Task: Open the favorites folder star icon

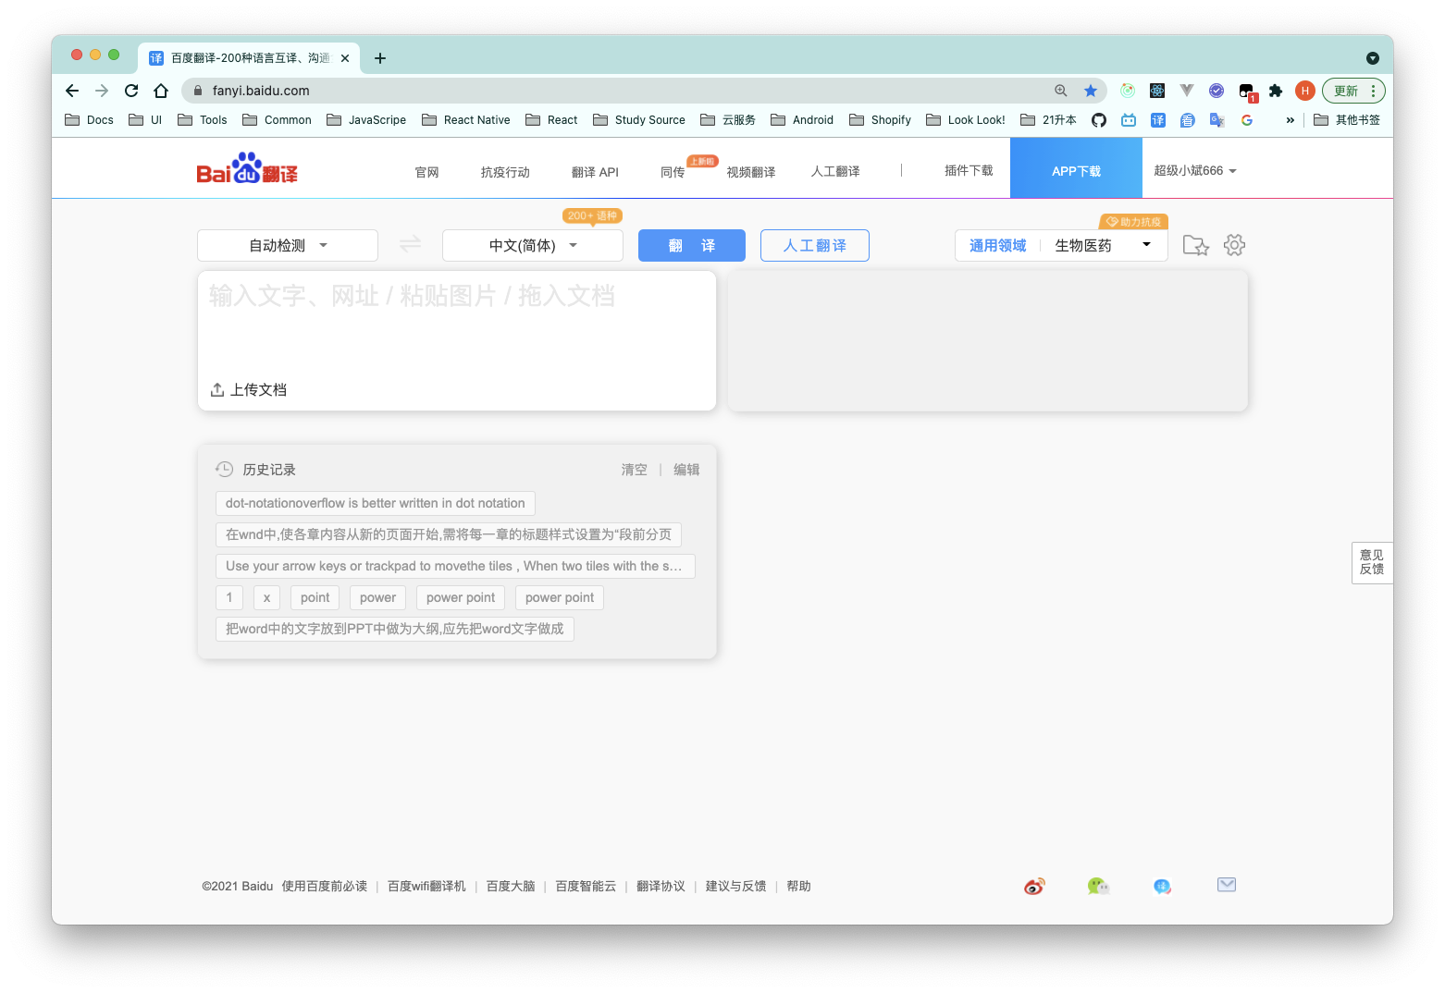Action: pyautogui.click(x=1196, y=245)
